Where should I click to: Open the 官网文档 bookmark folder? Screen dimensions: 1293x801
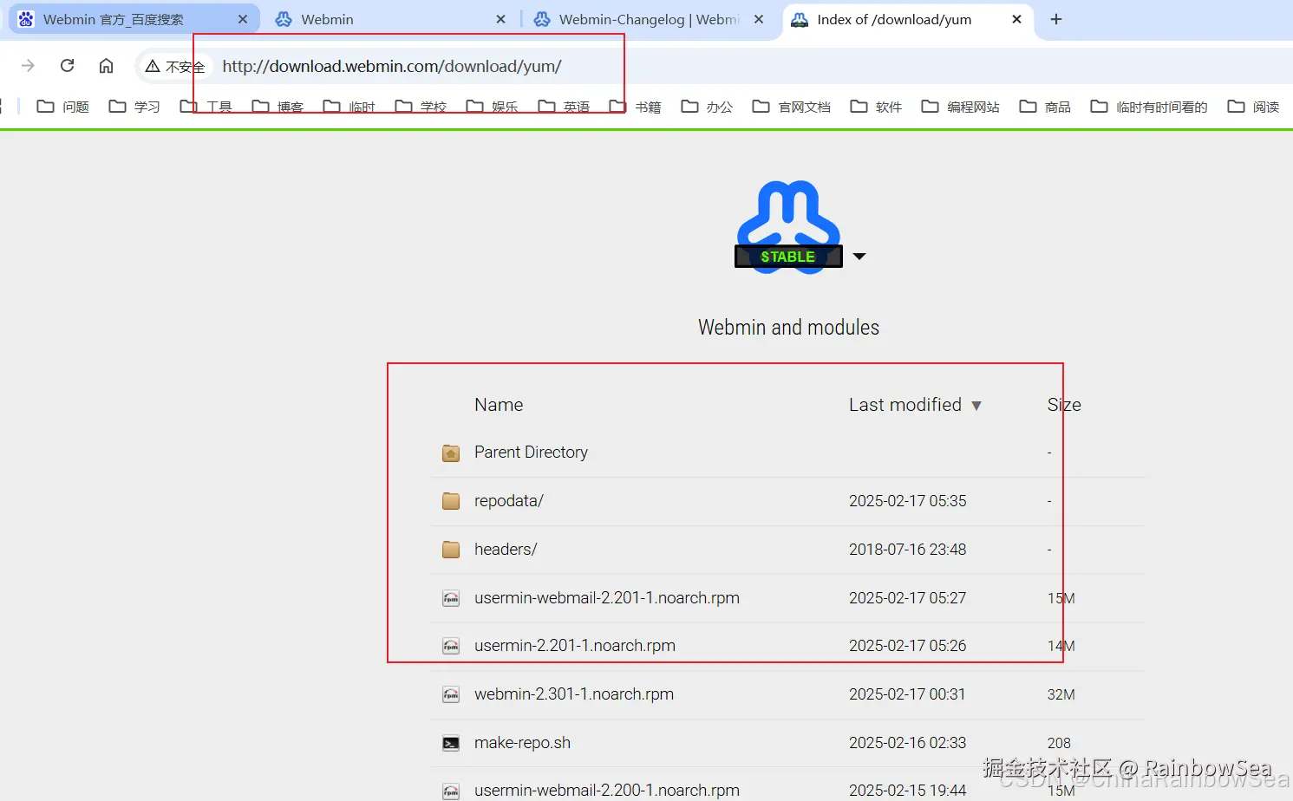pyautogui.click(x=792, y=107)
